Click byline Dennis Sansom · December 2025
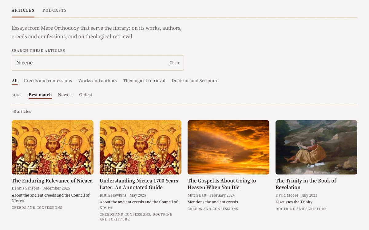 41,188
